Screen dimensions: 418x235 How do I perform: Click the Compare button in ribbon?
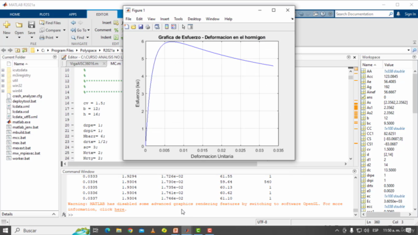click(50, 31)
